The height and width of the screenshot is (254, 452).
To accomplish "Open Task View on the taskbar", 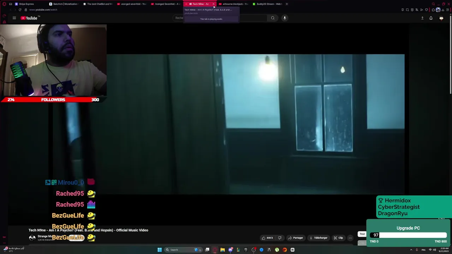I will (x=207, y=250).
